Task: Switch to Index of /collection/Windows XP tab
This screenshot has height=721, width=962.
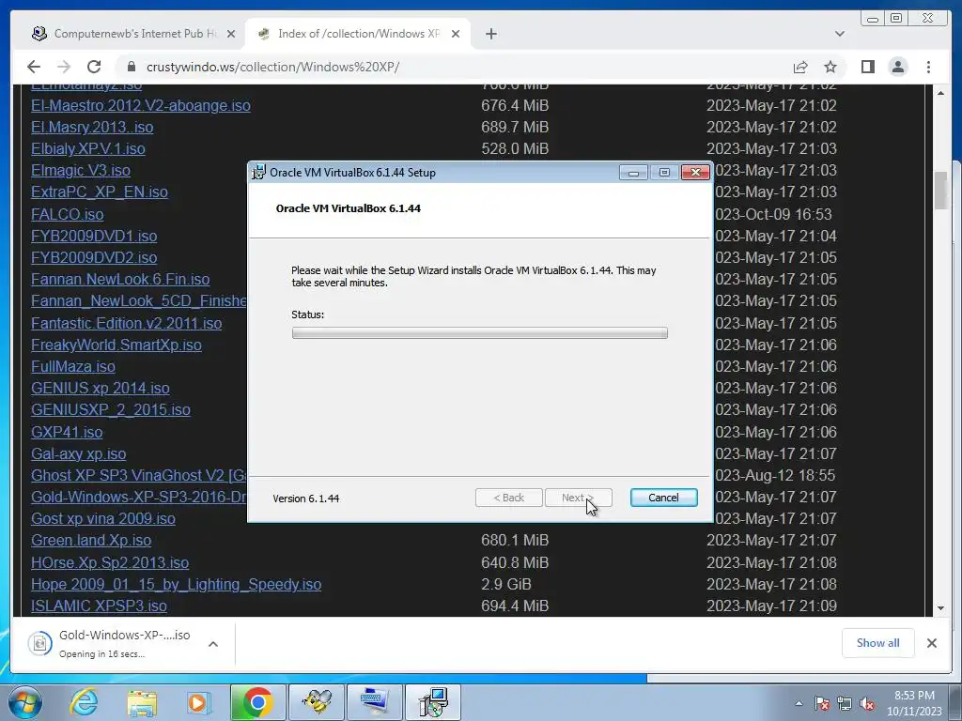Action: point(358,34)
